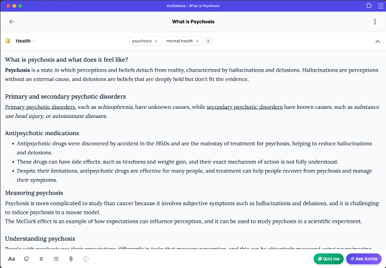Screen dimensions: 386x268
Task: Click the Ask Archie button
Action: pyautogui.click(x=363, y=259)
